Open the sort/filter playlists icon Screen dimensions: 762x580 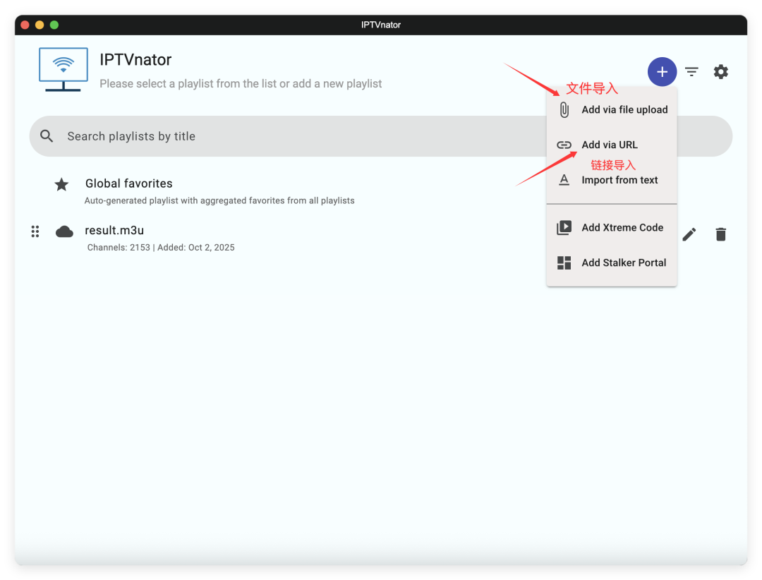[691, 72]
